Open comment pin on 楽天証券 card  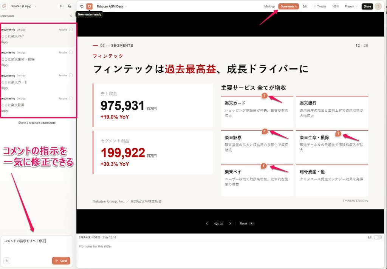click(265, 131)
